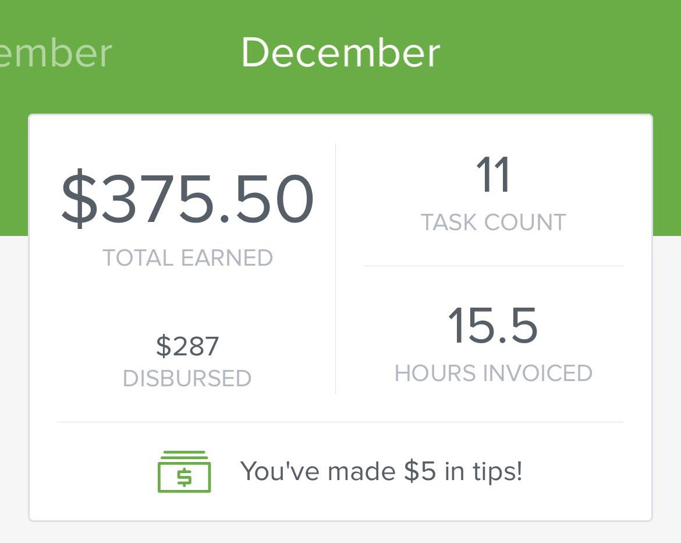
Task: Switch to the December month tab
Action: click(340, 53)
